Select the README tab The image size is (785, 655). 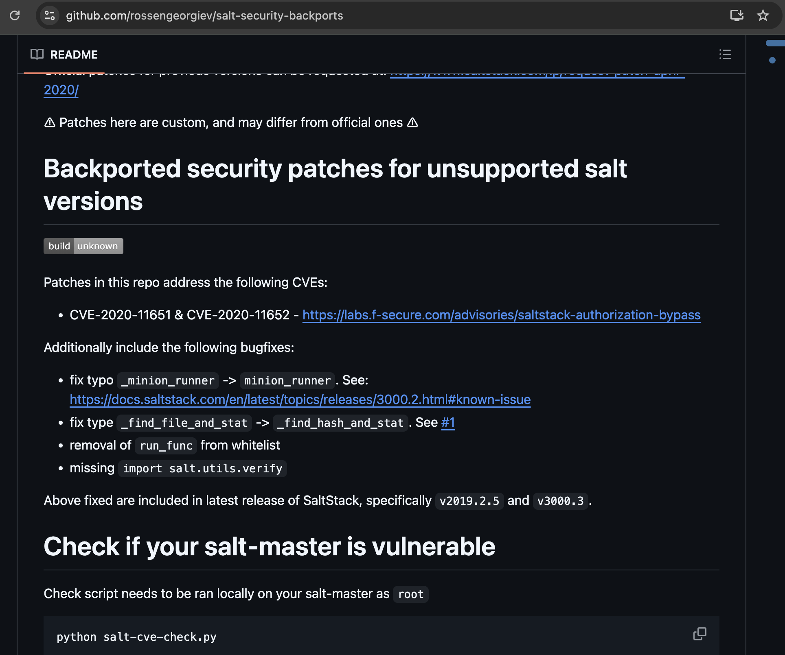point(74,55)
